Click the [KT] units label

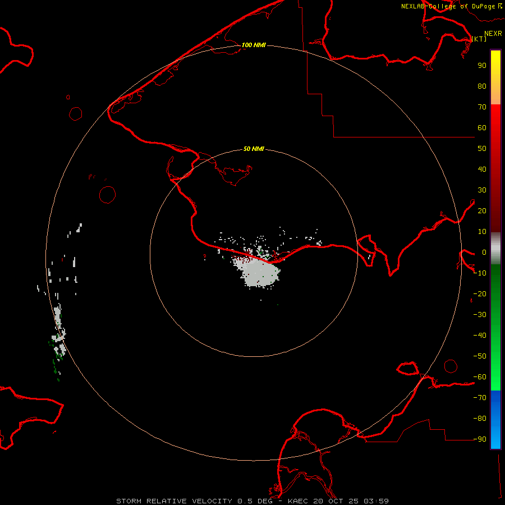[479, 39]
